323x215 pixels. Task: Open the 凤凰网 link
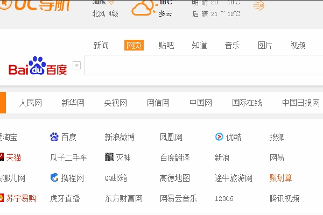tap(171, 137)
